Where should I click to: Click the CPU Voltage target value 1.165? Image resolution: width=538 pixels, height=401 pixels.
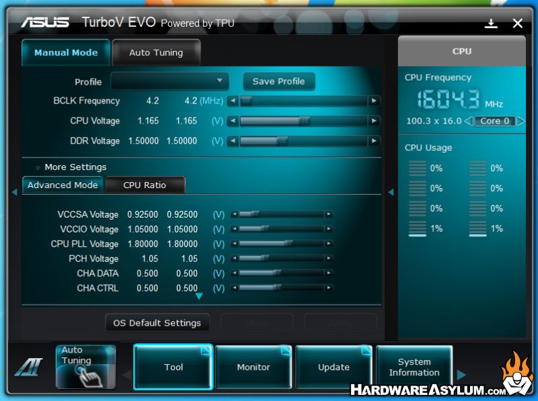click(186, 121)
